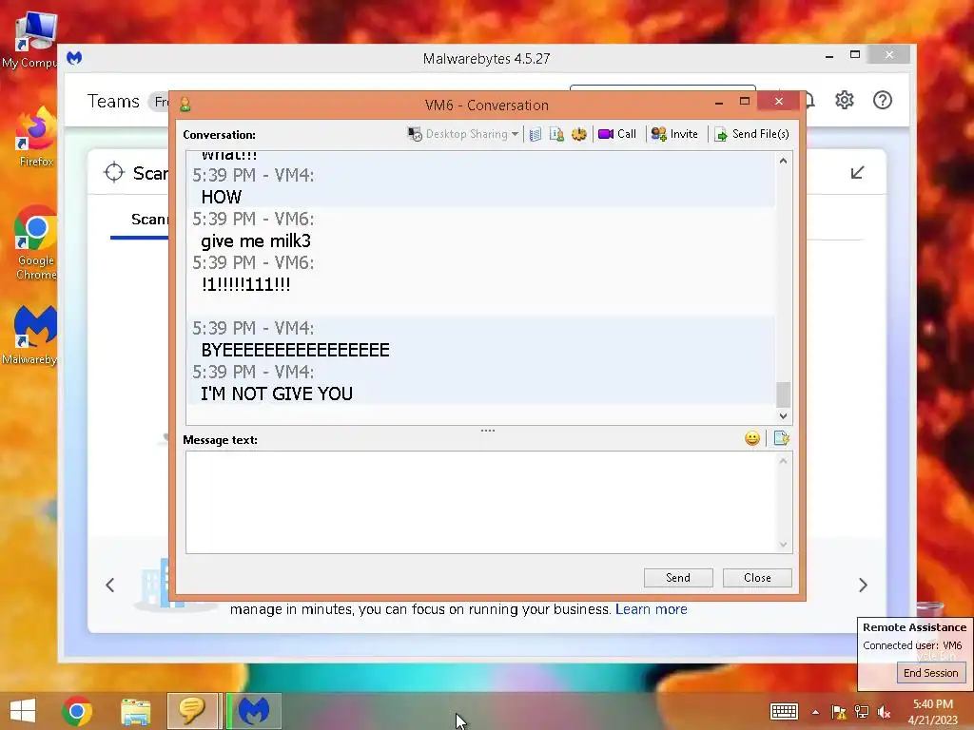Click the Teams label in Malwarebytes
Image resolution: width=974 pixels, height=730 pixels.
113,101
